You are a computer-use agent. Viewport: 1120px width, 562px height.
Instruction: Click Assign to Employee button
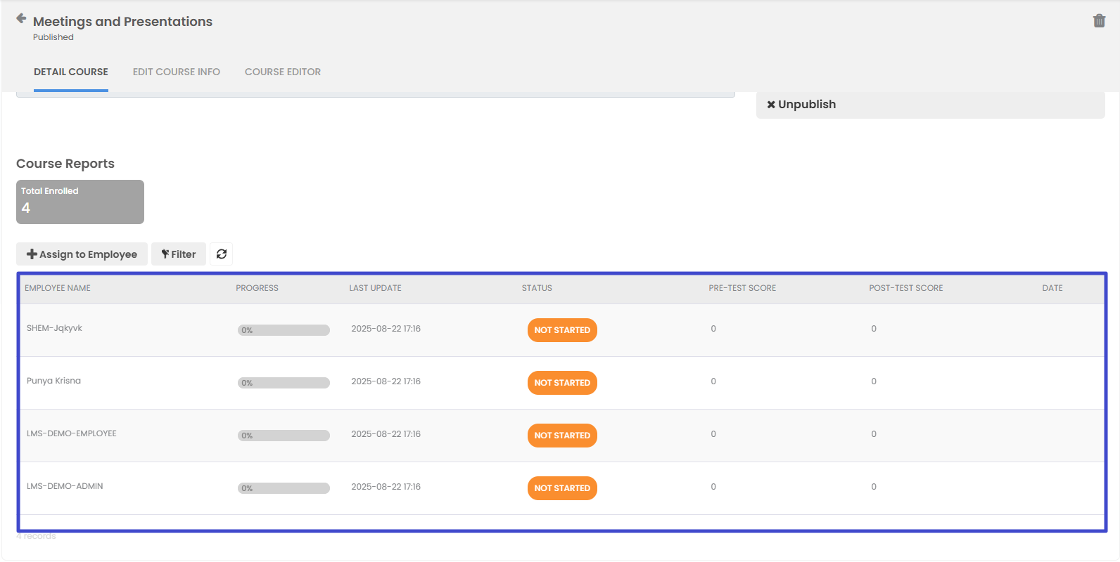click(x=82, y=254)
